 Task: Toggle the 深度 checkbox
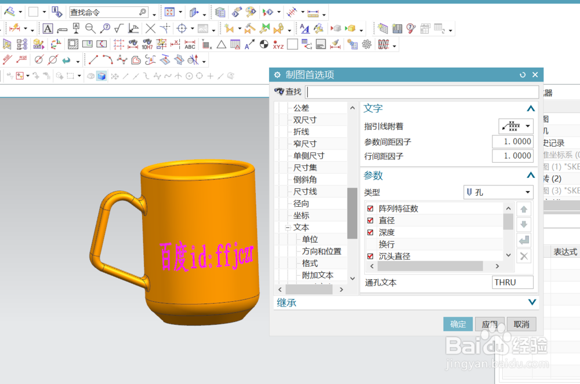point(370,232)
